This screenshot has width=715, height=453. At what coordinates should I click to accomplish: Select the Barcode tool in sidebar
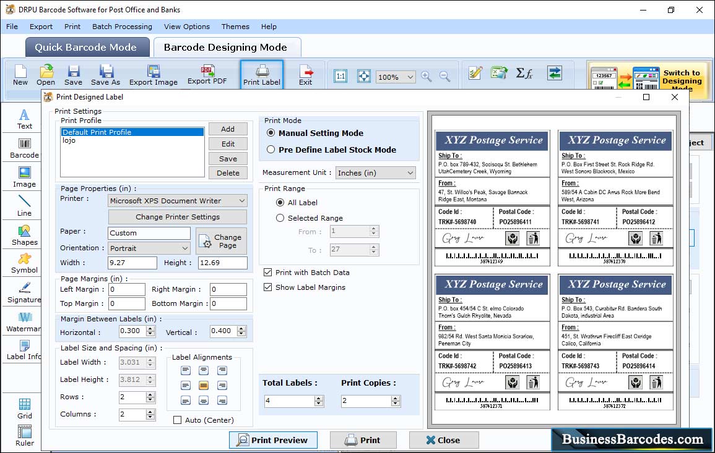(24, 148)
